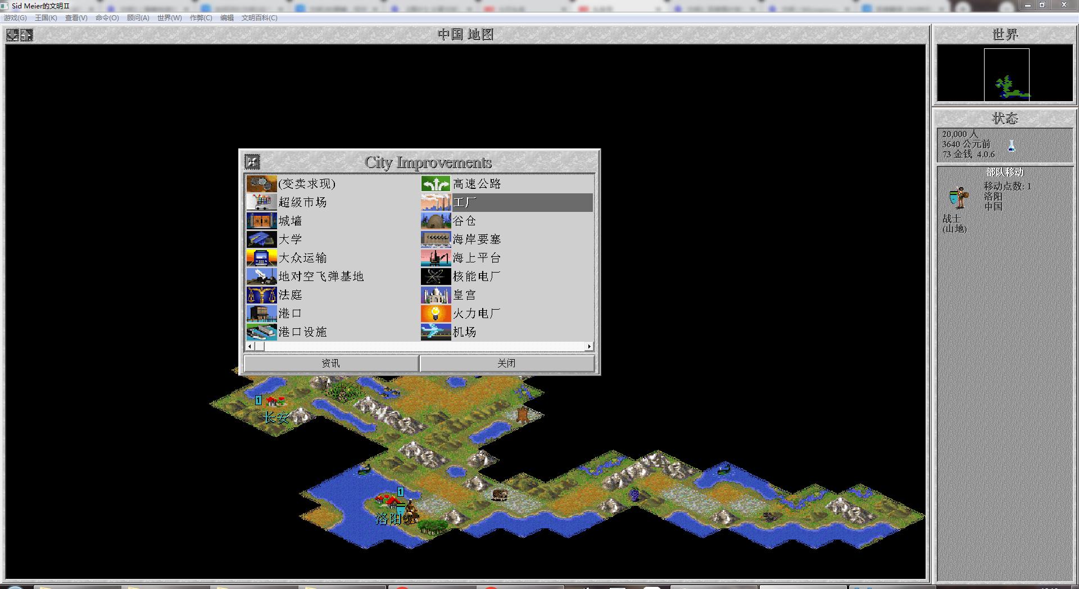Image resolution: width=1079 pixels, height=589 pixels.
Task: Open the 编辑 menu
Action: [227, 18]
